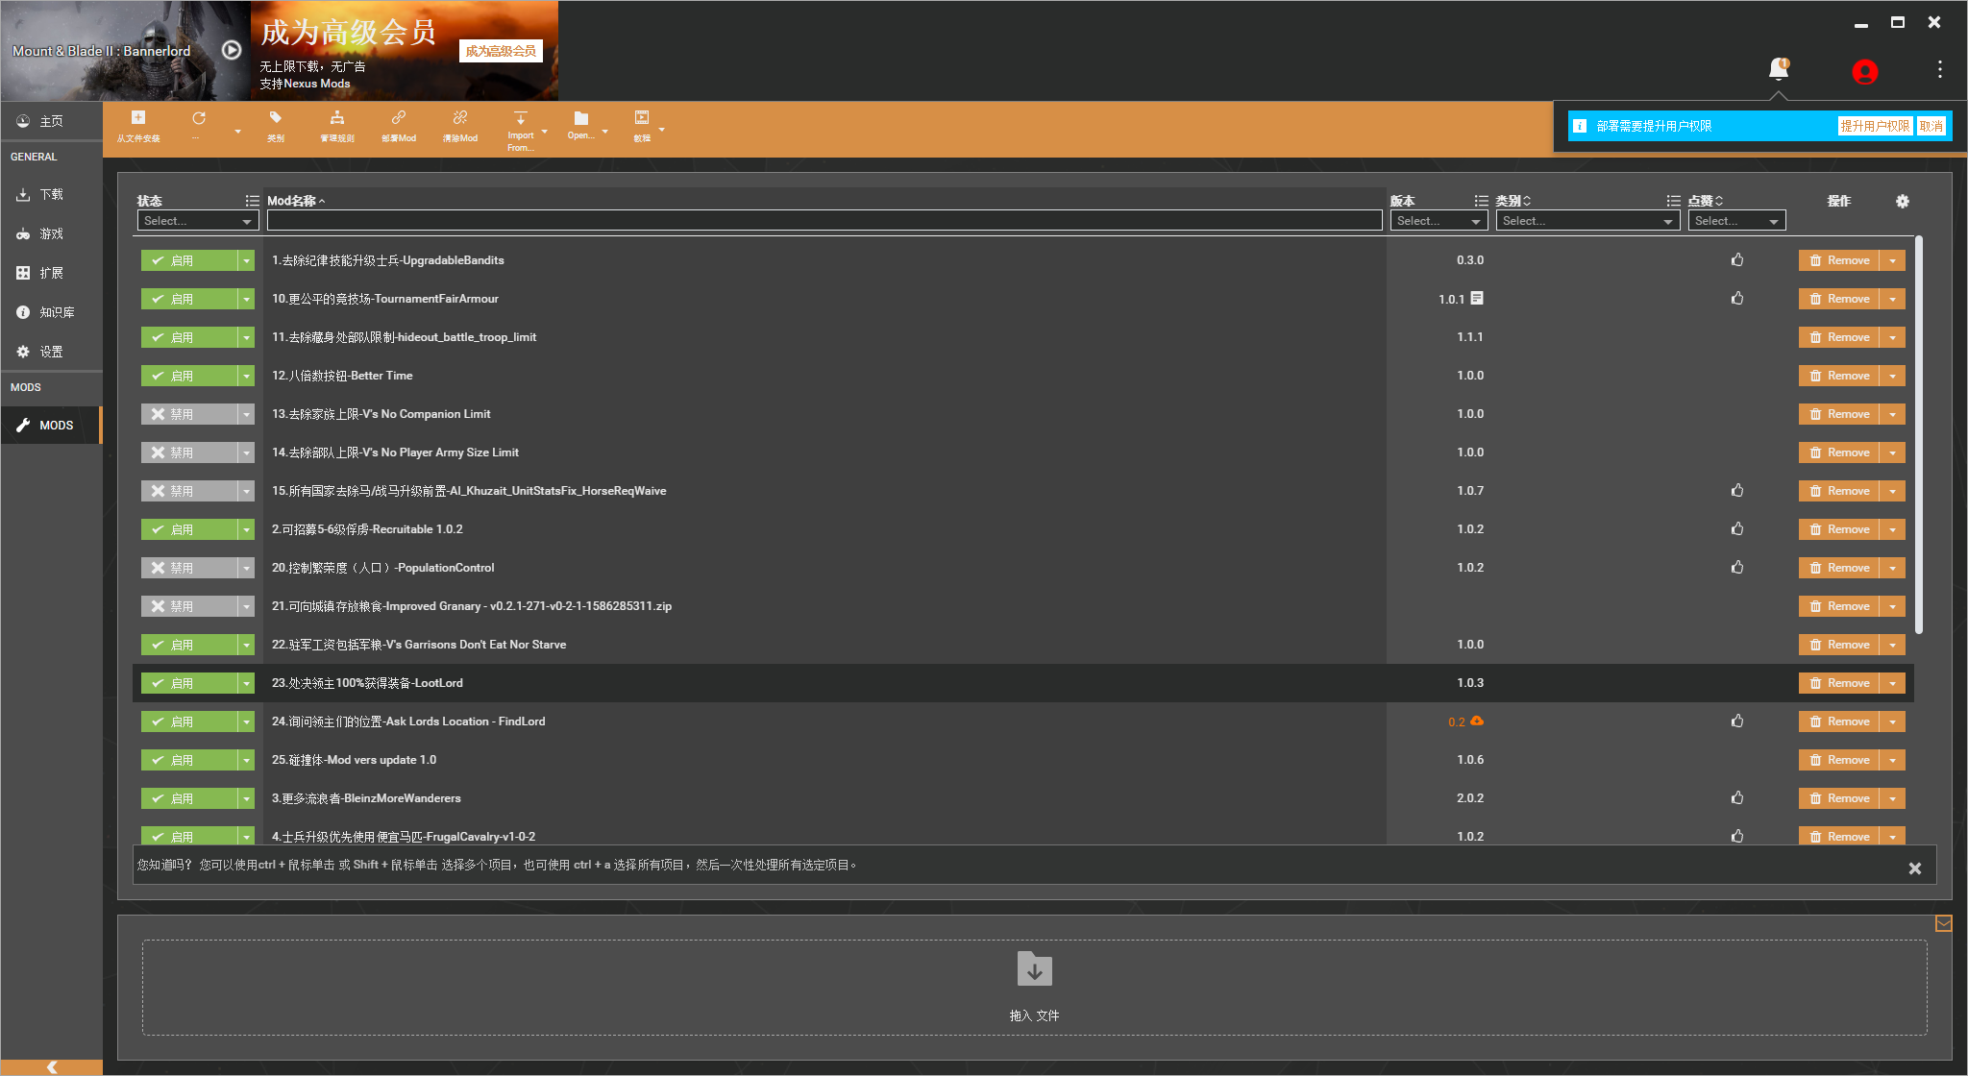Enable the Improved Granary mod
Screen dimensions: 1968x1076
[x=188, y=606]
